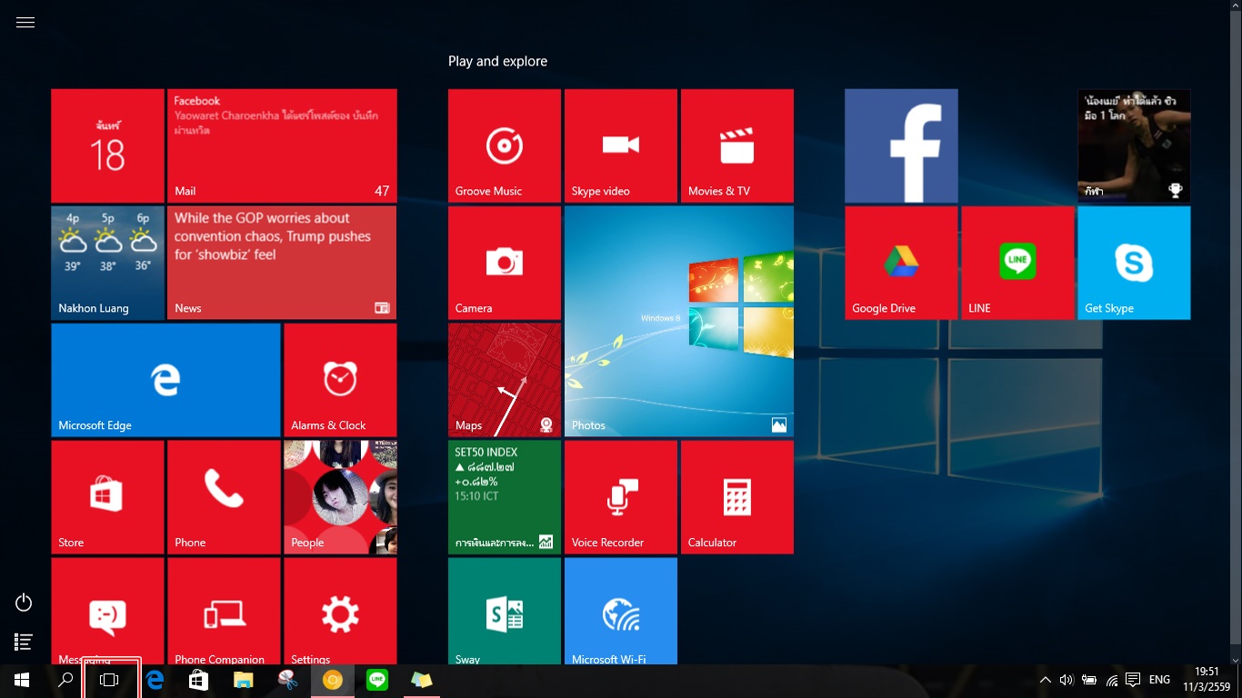Switch to Sticky Notes taskbar icon
This screenshot has height=698, width=1242.
tap(421, 680)
